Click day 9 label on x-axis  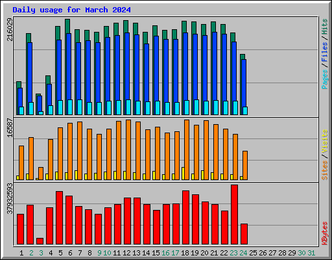(x=99, y=253)
